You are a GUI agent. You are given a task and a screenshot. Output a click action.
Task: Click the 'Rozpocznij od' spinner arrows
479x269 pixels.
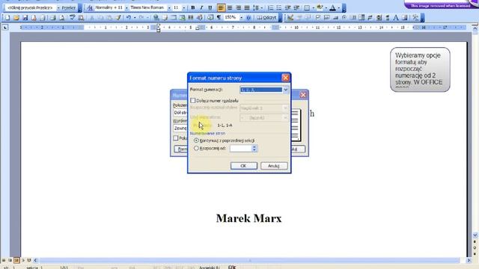click(254, 148)
